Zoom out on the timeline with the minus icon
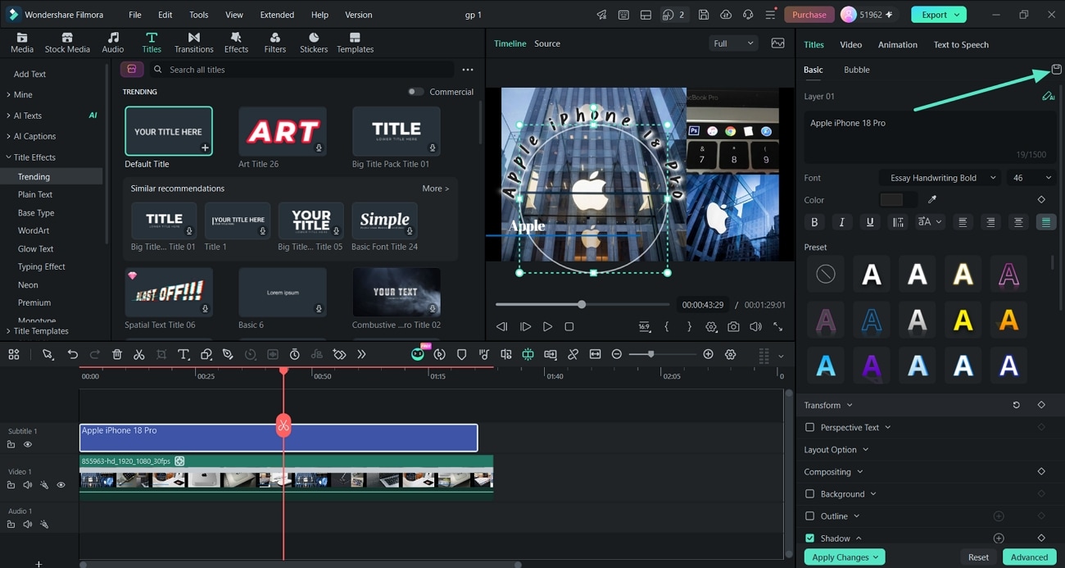The image size is (1065, 568). [617, 354]
